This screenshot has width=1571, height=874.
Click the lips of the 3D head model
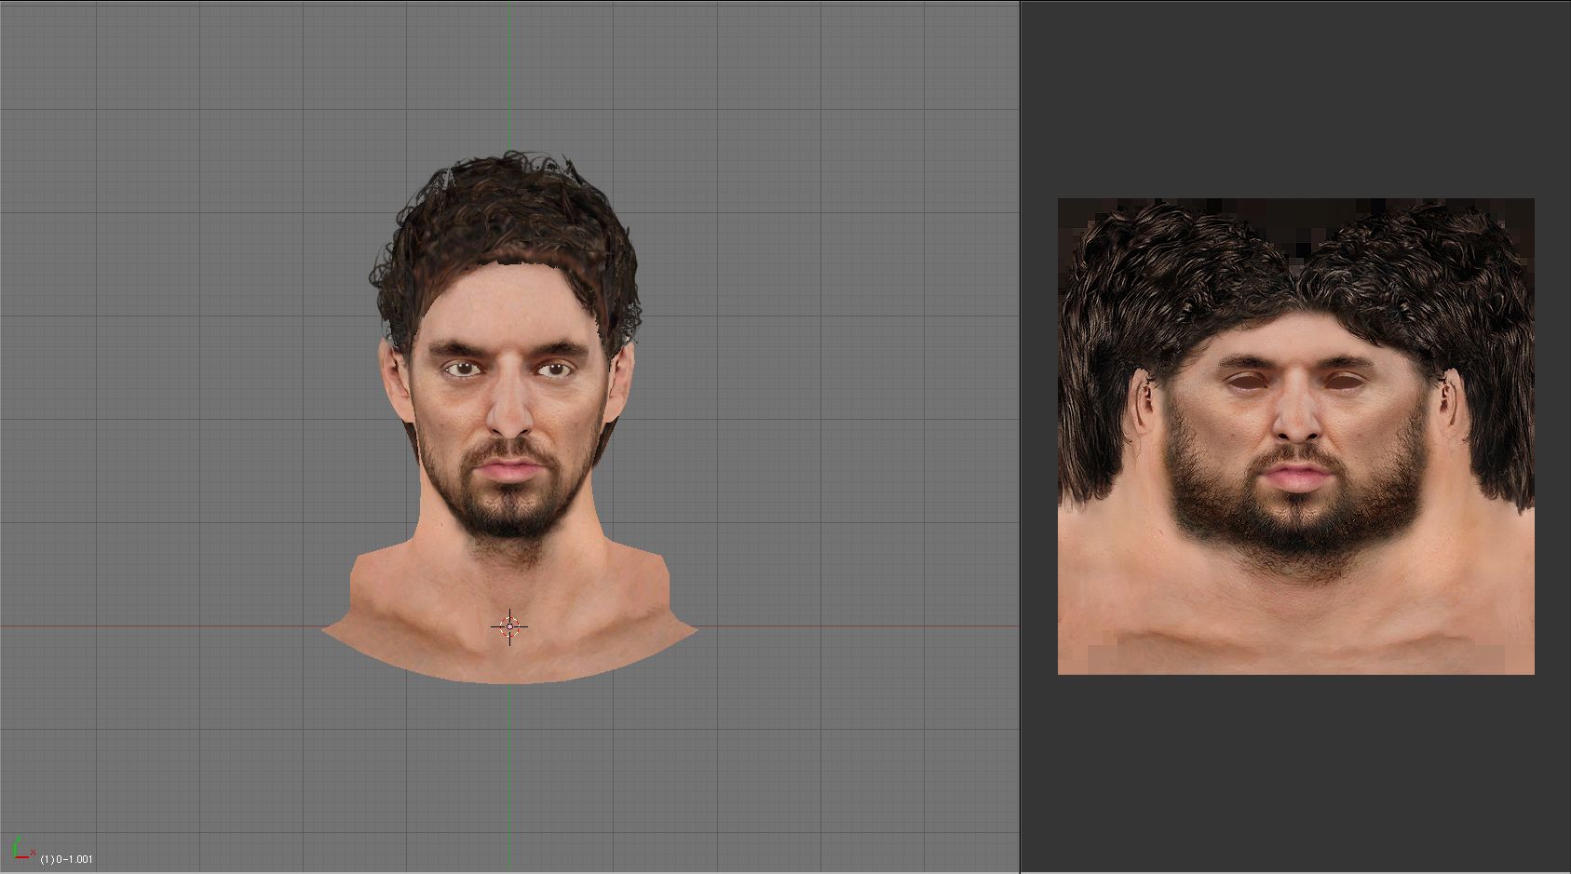(508, 468)
